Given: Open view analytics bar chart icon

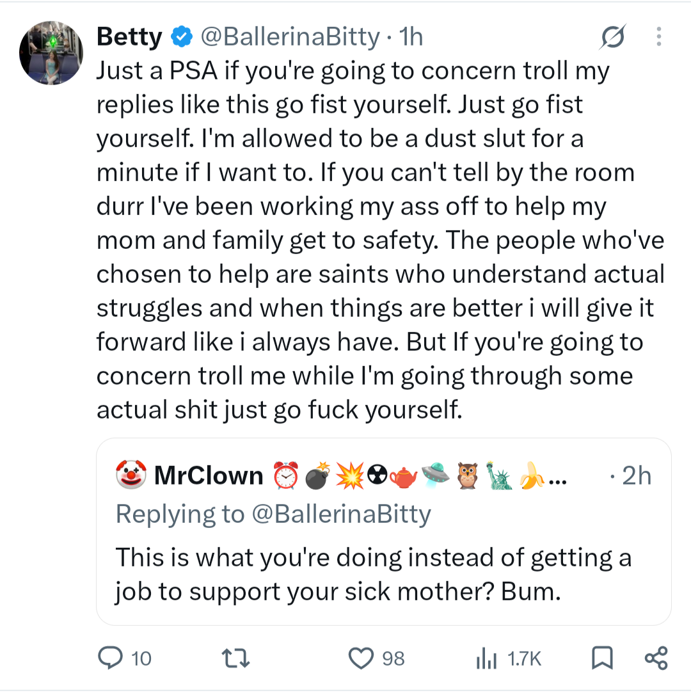Looking at the screenshot, I should [x=486, y=659].
